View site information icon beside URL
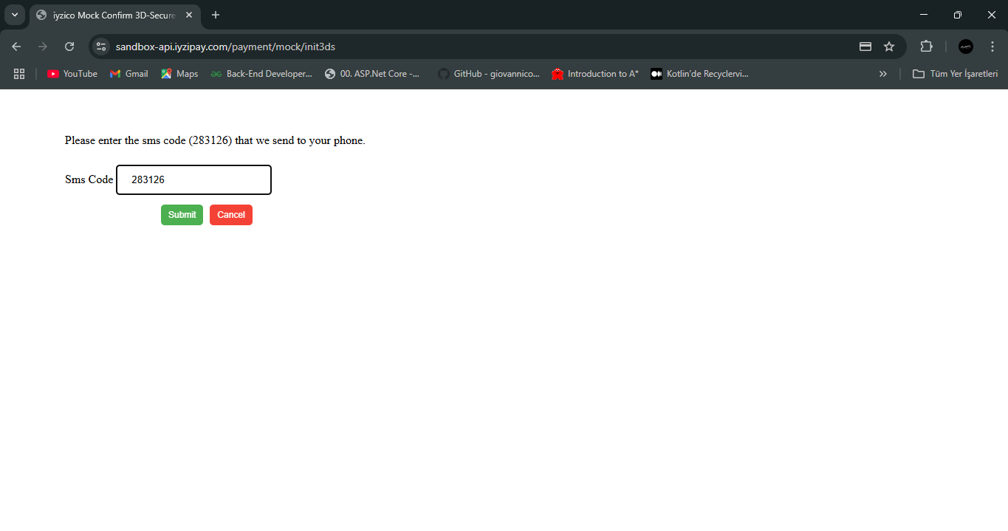The image size is (1008, 531). tap(101, 47)
